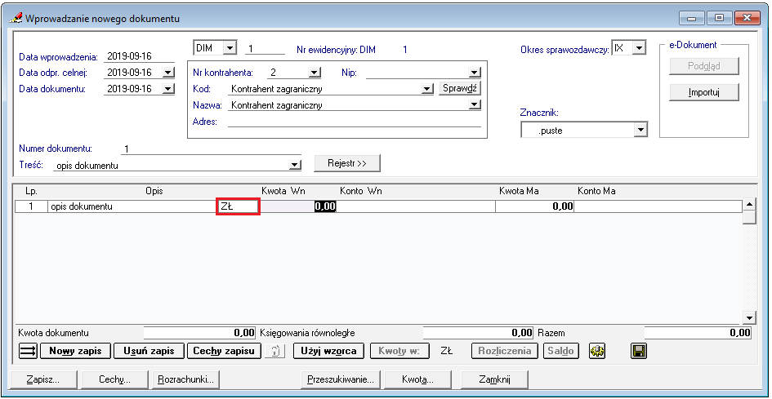
Task: Expand the Nazwa dropdown arrow
Action: point(475,104)
